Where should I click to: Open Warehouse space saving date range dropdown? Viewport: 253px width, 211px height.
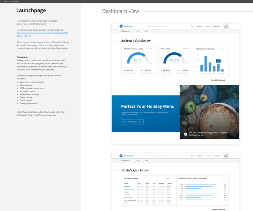pos(150,49)
